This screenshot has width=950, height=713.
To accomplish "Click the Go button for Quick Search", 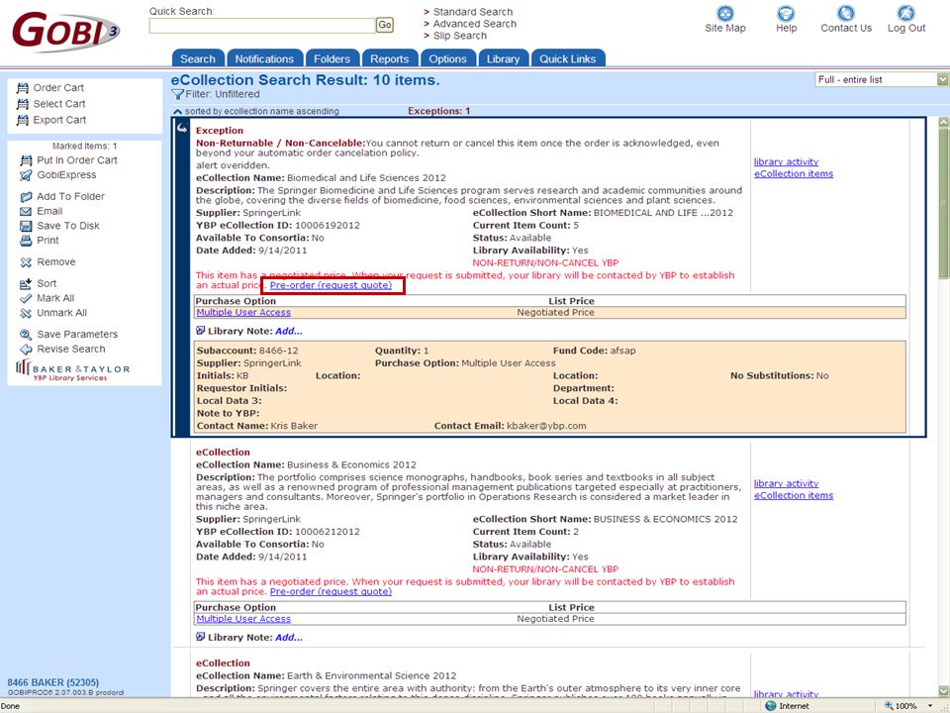I will (x=385, y=25).
